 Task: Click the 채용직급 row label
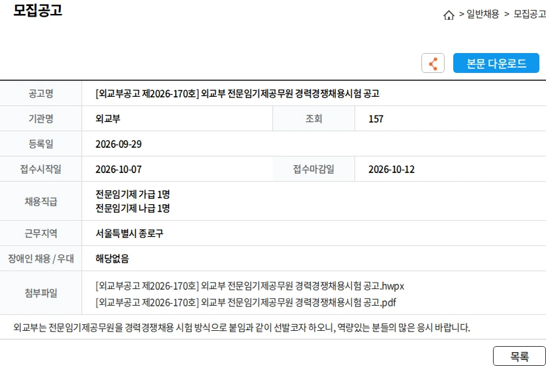[x=40, y=202]
